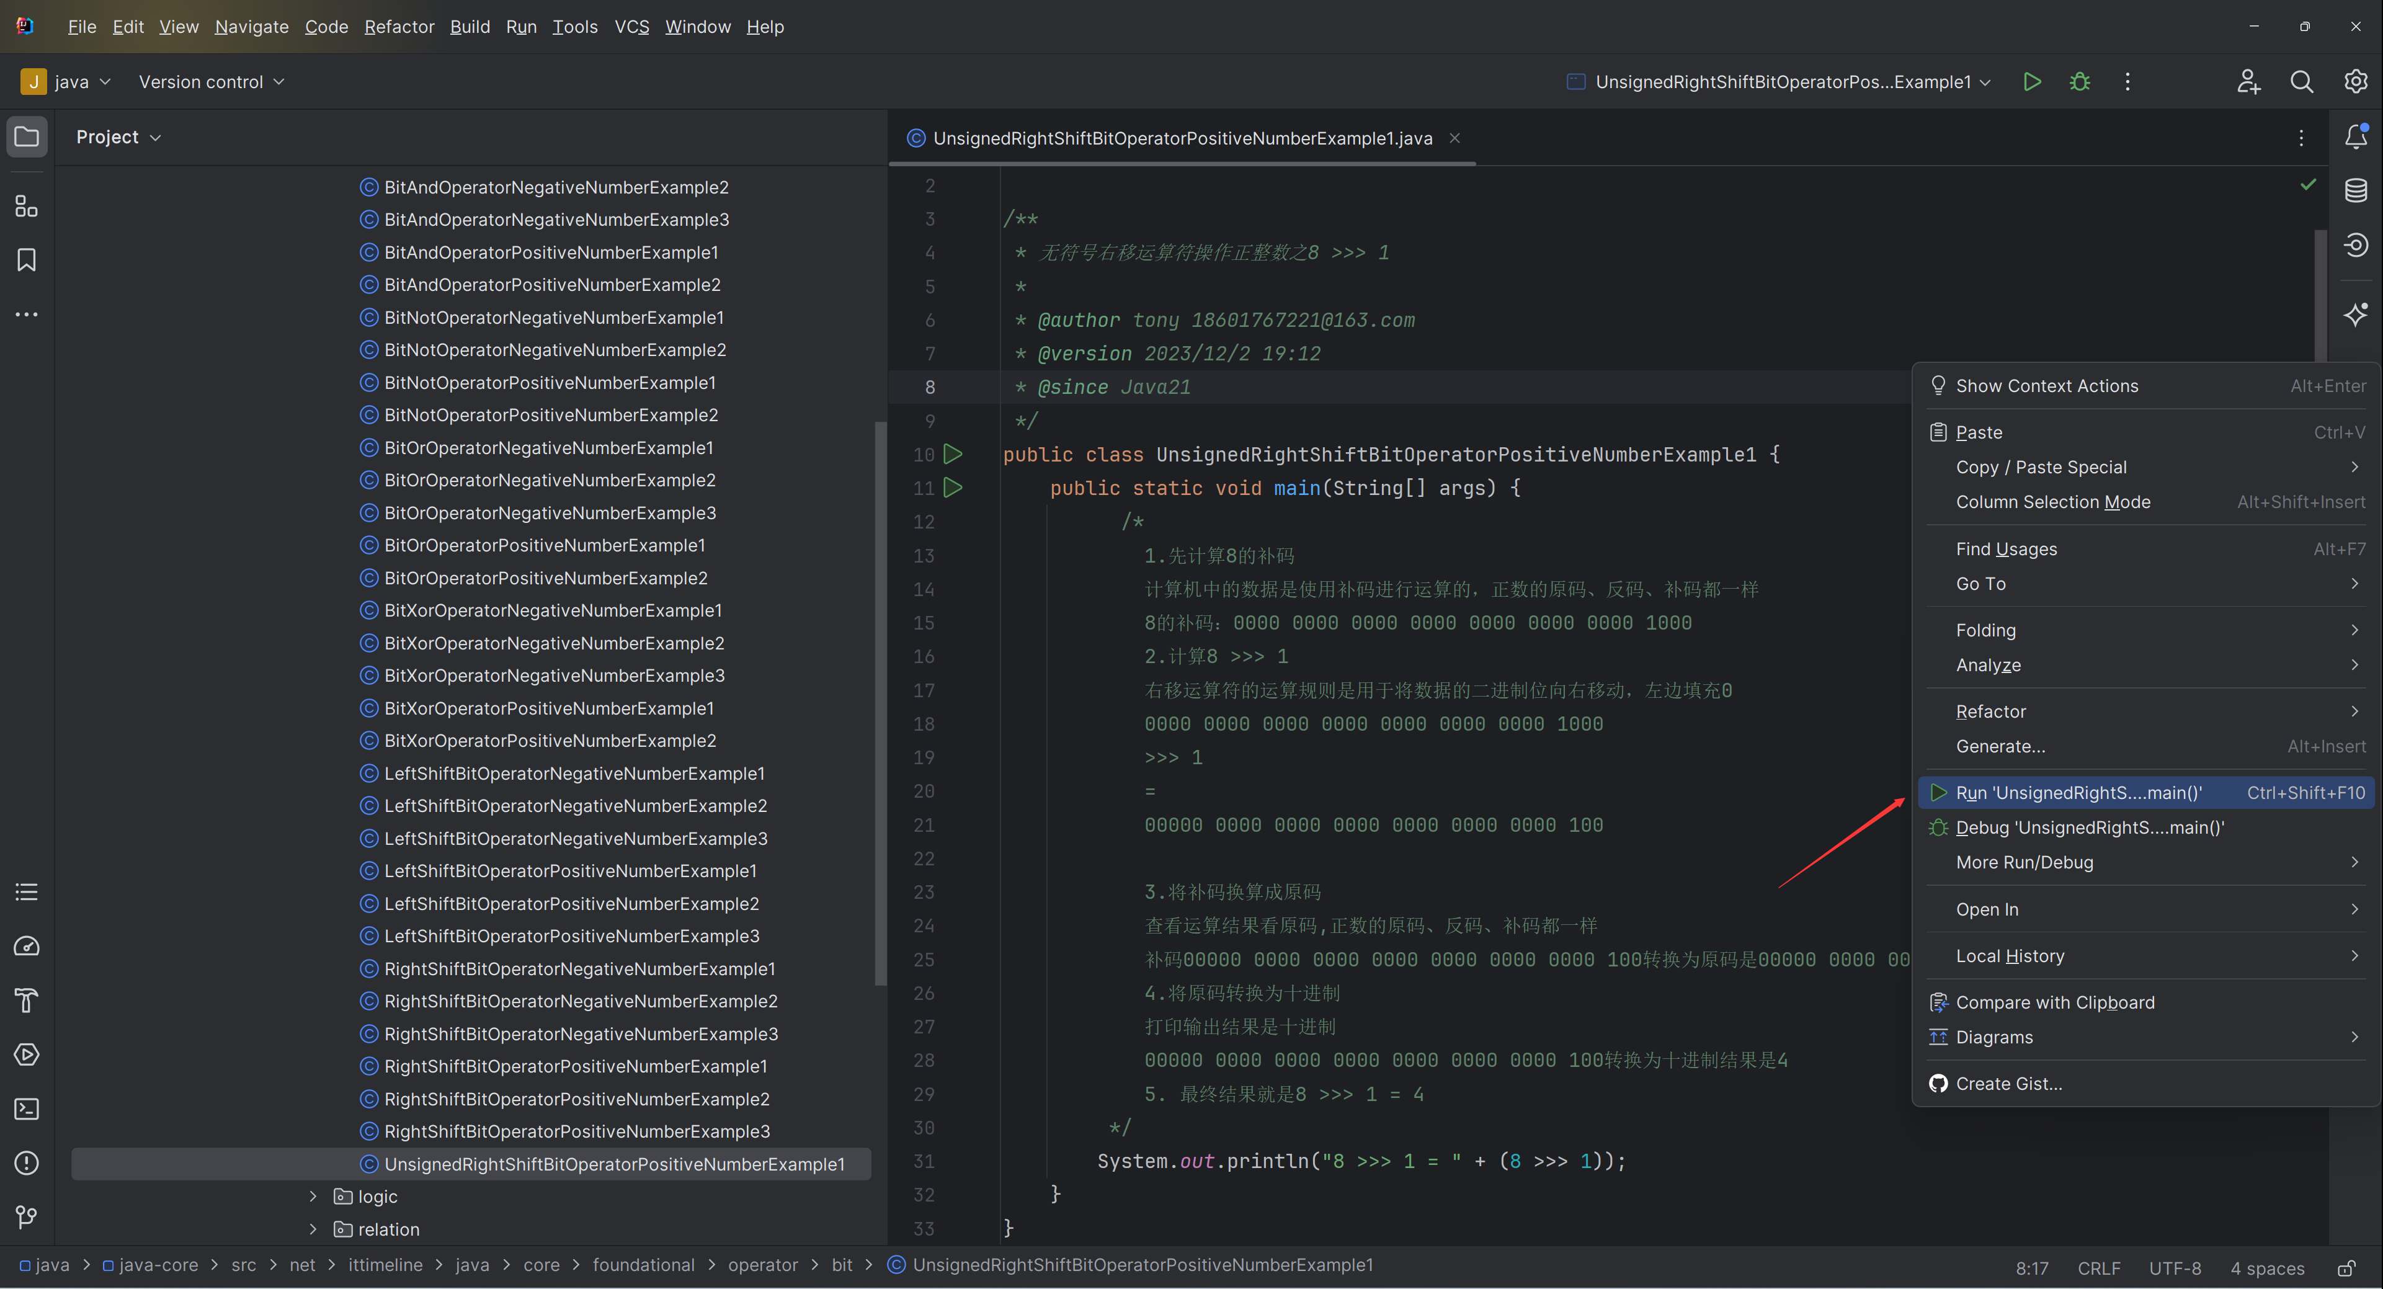Screen dimensions: 2383x1289
Task: Open the run configuration selector dropdown
Action: coord(1779,81)
